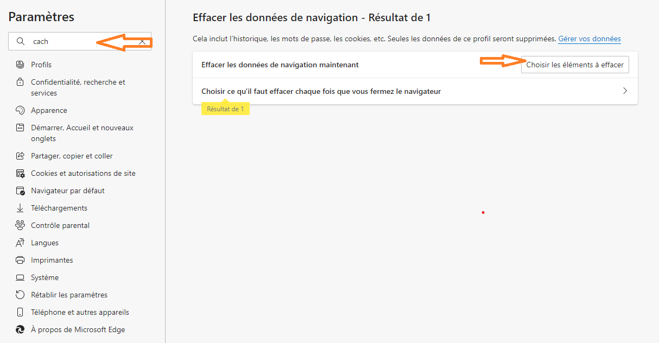Image resolution: width=659 pixels, height=343 pixels.
Task: Click the Téléchargements arrow icon
Action: 20,208
